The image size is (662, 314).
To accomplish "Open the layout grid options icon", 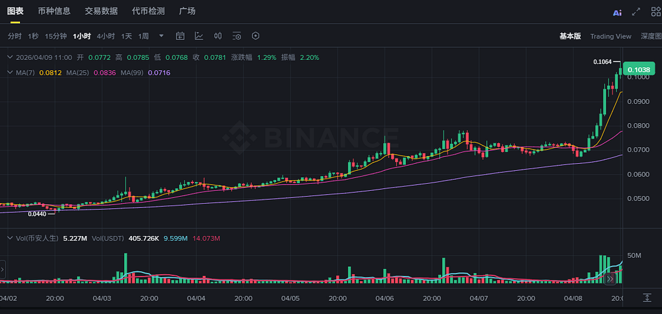I will click(655, 12).
